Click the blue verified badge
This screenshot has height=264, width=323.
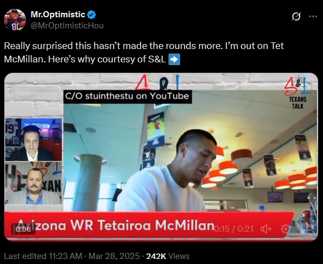coord(92,14)
